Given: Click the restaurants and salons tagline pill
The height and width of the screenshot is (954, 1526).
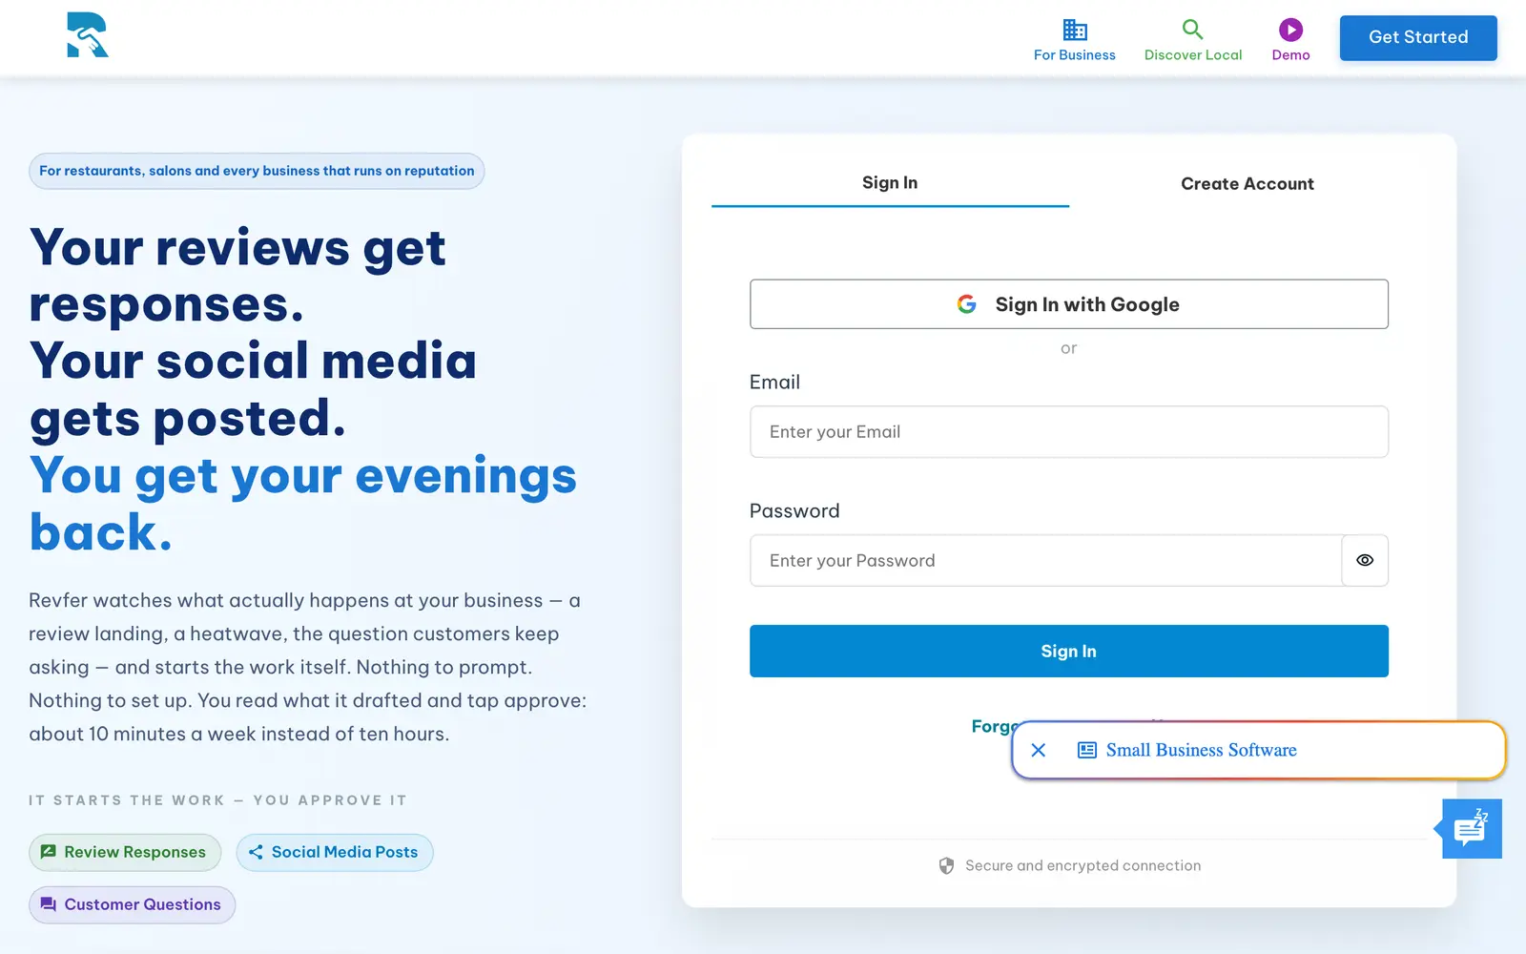Looking at the screenshot, I should 257,171.
